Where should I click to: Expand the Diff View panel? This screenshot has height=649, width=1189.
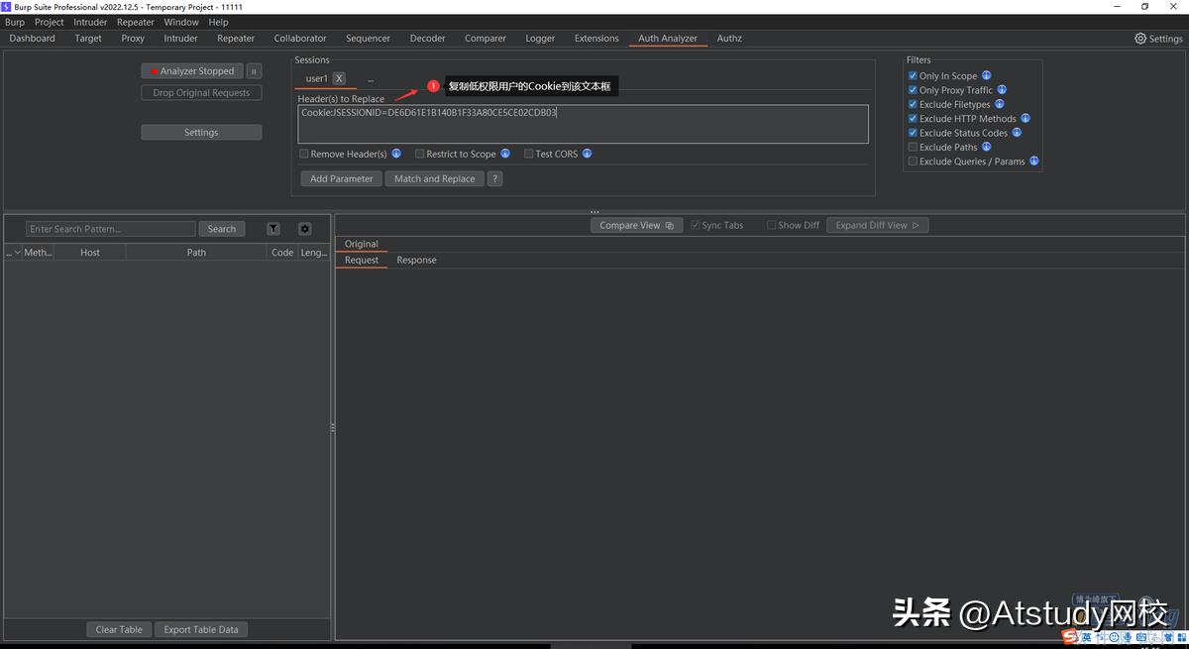[877, 225]
